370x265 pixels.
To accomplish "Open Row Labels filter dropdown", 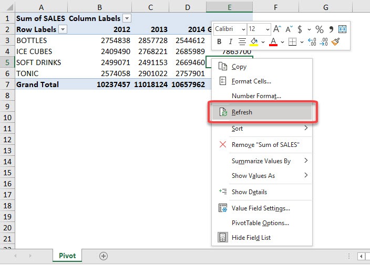I will [63, 29].
